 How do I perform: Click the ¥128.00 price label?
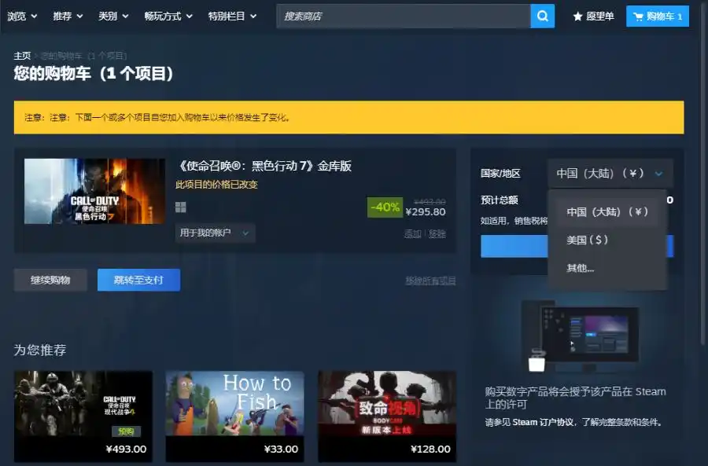pyautogui.click(x=430, y=449)
